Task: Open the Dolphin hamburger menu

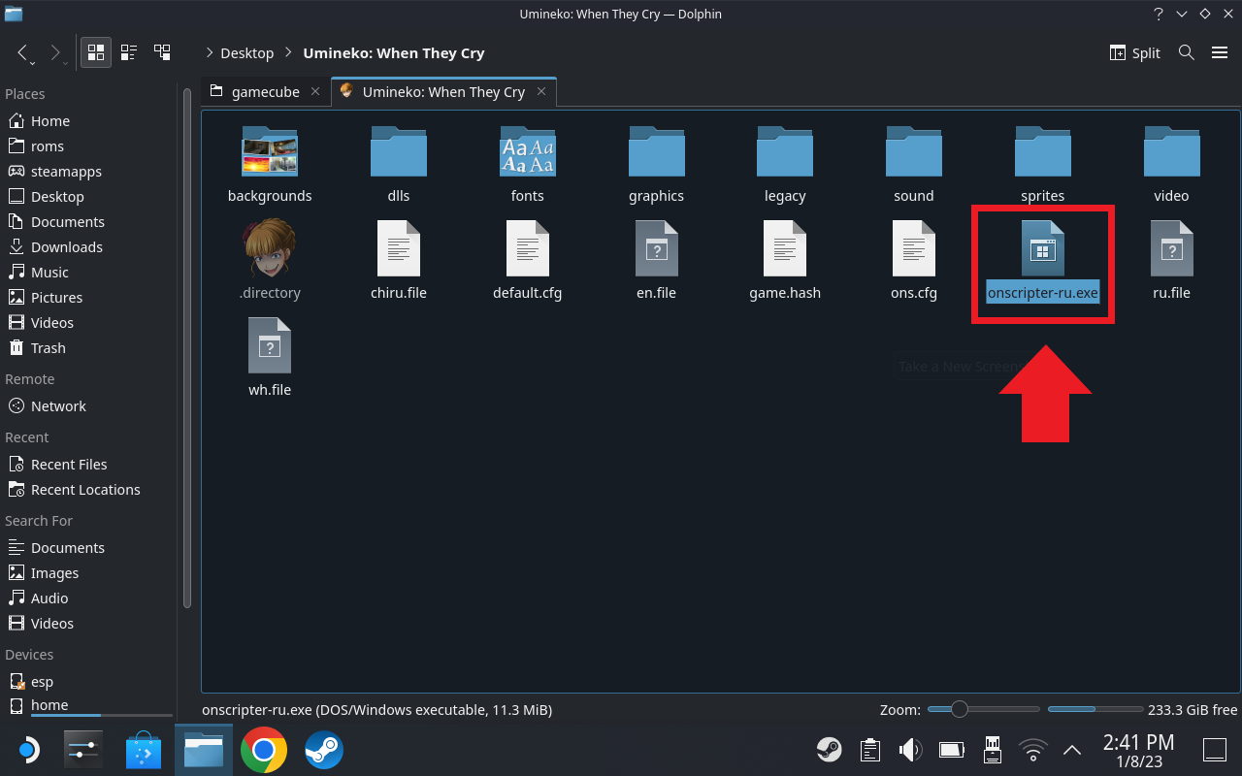Action: point(1220,52)
